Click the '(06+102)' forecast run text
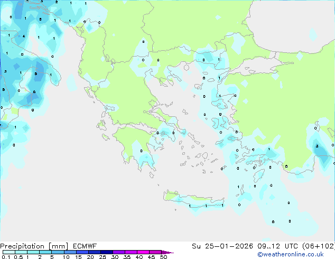Screen dimensions: 335x259 (319, 246)
